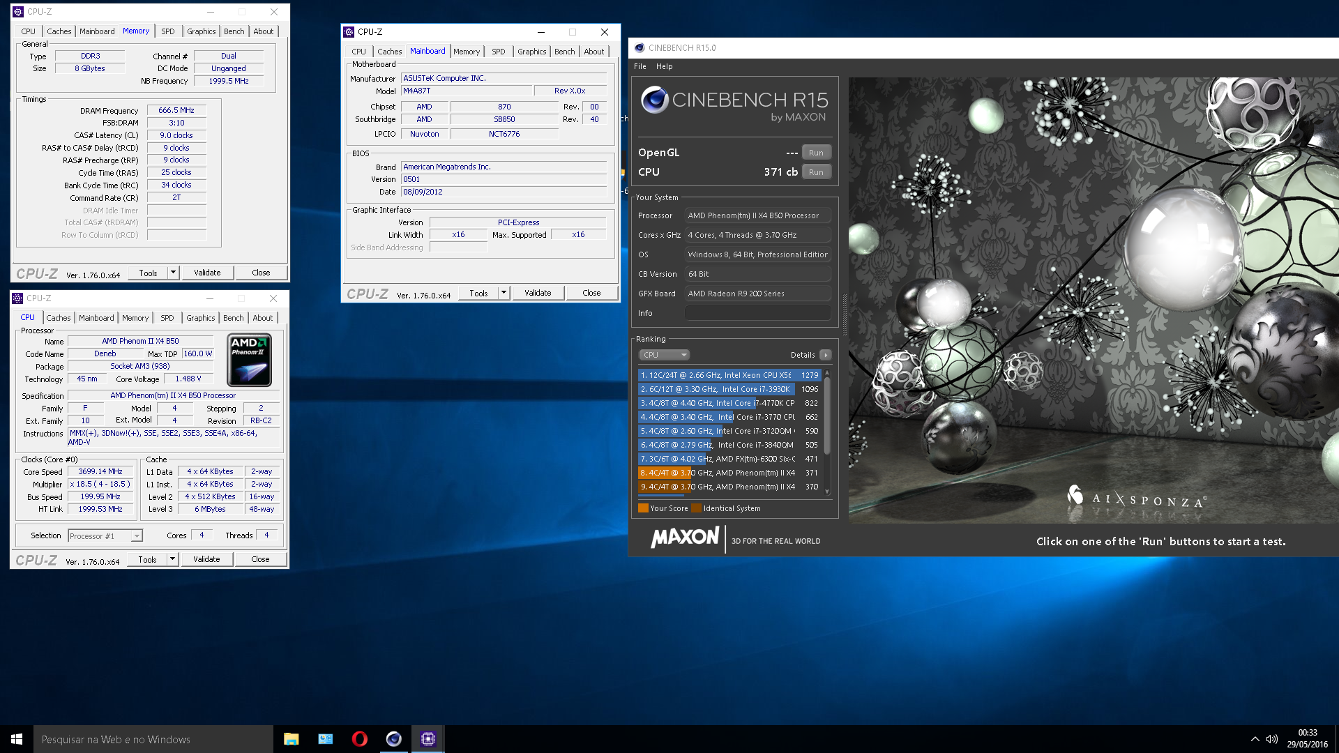Switch to the Cinebench taskbar icon
Image resolution: width=1339 pixels, height=753 pixels.
pos(394,739)
